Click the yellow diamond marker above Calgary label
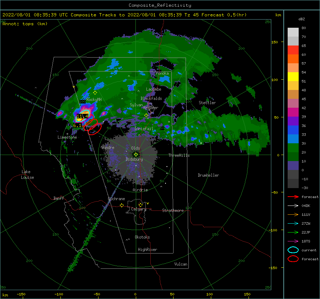Image resolution: width=320 pixels, height=299 pixels. [x=140, y=205]
